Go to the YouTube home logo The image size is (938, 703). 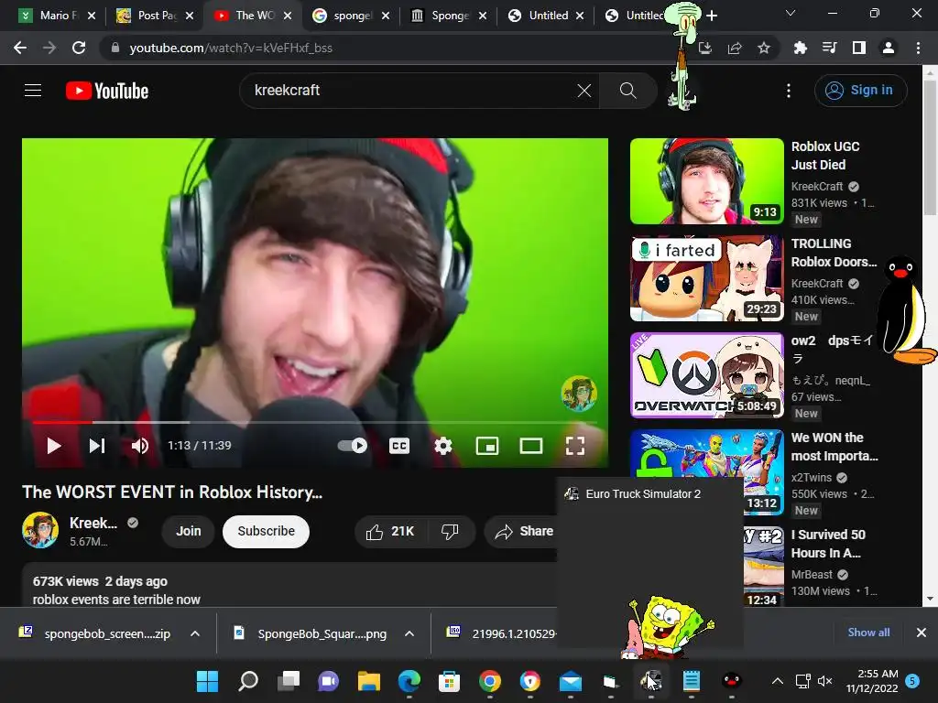pos(107,91)
